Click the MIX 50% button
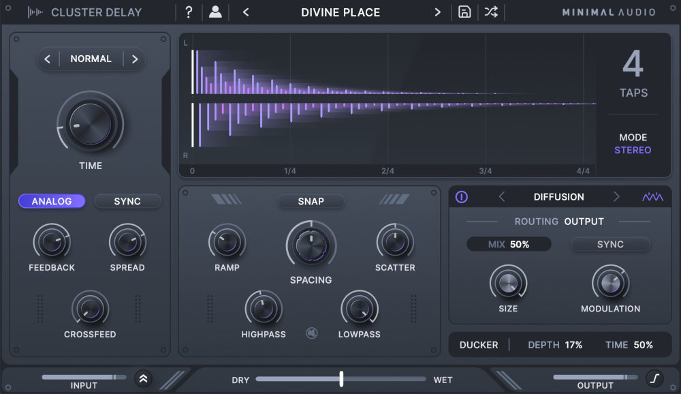 (509, 244)
